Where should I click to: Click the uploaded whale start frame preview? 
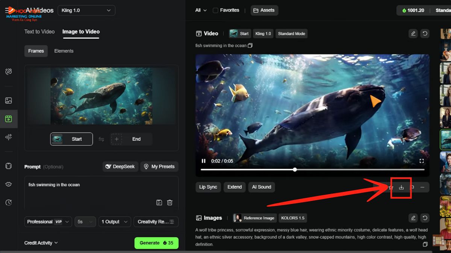(101, 96)
